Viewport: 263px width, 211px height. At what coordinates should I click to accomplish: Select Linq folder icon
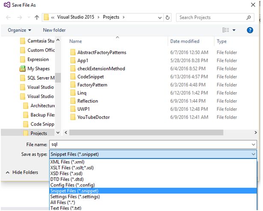(x=73, y=93)
